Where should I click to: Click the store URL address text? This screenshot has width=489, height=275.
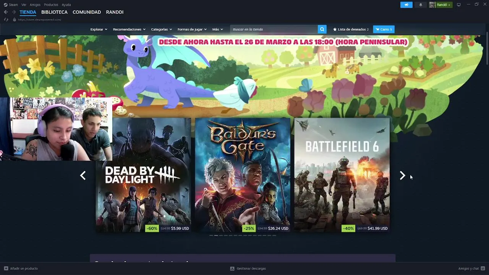coord(39,19)
